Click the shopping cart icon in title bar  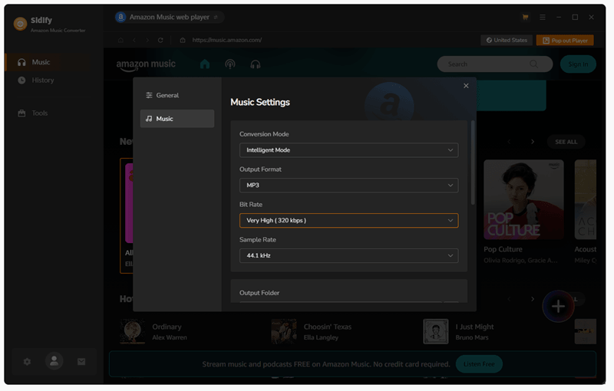pyautogui.click(x=525, y=17)
